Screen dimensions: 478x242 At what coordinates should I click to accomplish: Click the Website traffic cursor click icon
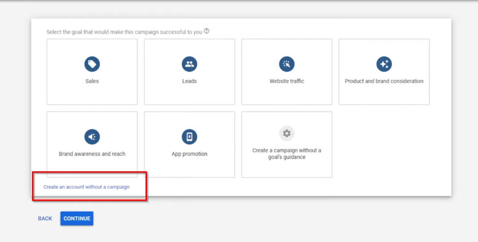287,64
